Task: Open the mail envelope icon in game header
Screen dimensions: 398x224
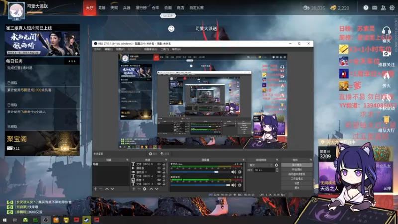Action: pyautogui.click(x=375, y=8)
